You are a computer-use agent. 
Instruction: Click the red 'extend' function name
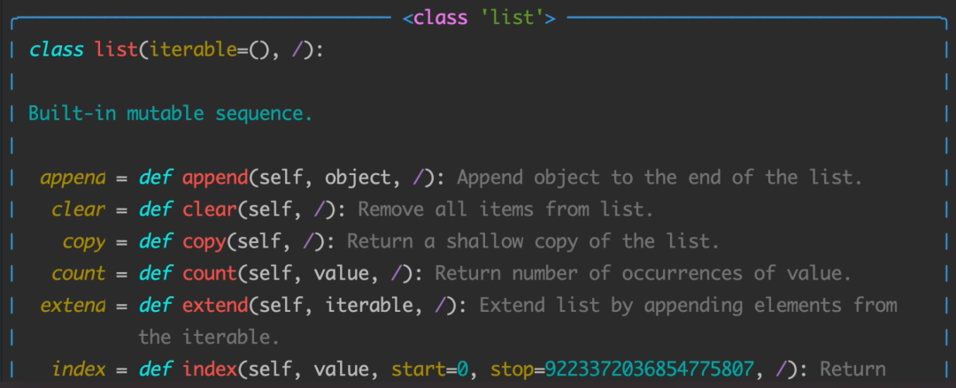click(x=214, y=306)
